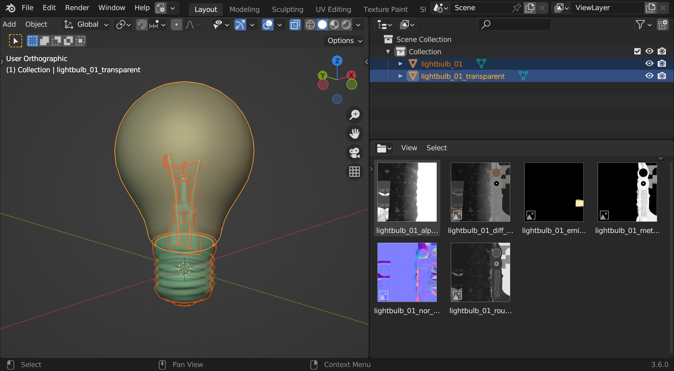The image size is (674, 371).
Task: Click the snap magnet icon
Action: [142, 25]
